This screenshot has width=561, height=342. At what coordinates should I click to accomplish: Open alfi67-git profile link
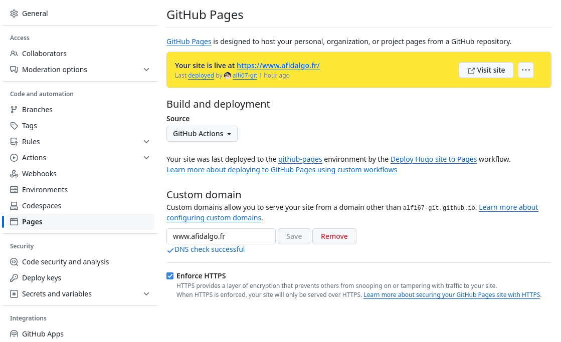coord(245,76)
